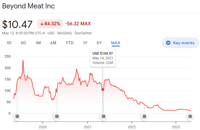Image resolution: width=200 pixels, height=130 pixels.
Task: Open the news marker icon near 2022
Action: [x=144, y=116]
